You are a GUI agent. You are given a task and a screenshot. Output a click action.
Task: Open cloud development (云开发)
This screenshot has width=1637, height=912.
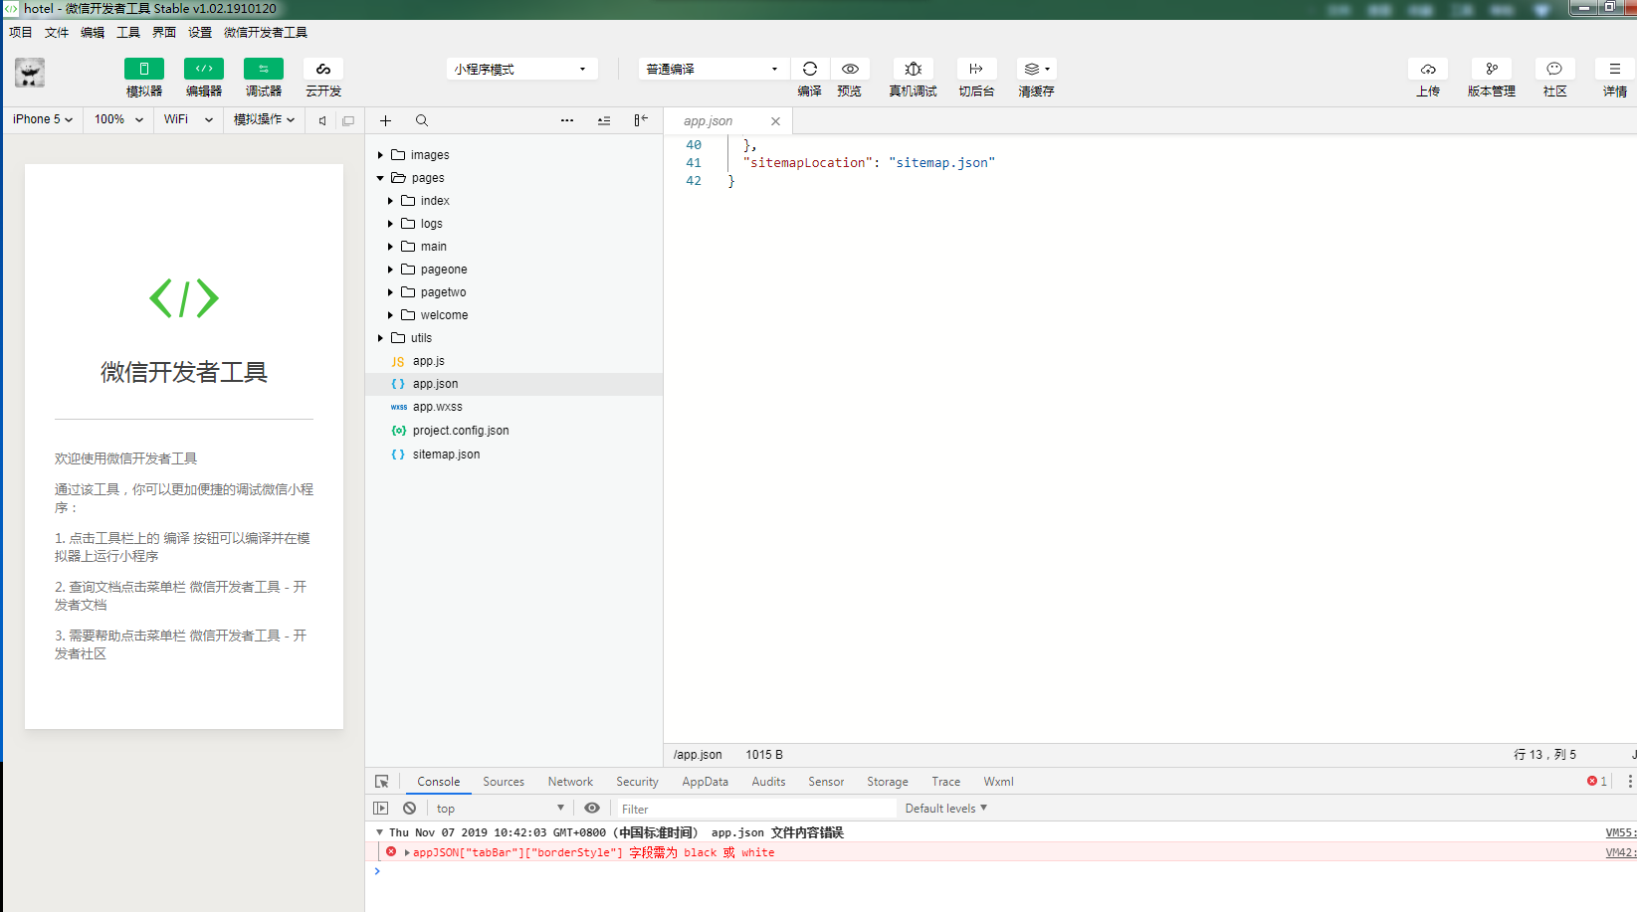click(x=323, y=69)
